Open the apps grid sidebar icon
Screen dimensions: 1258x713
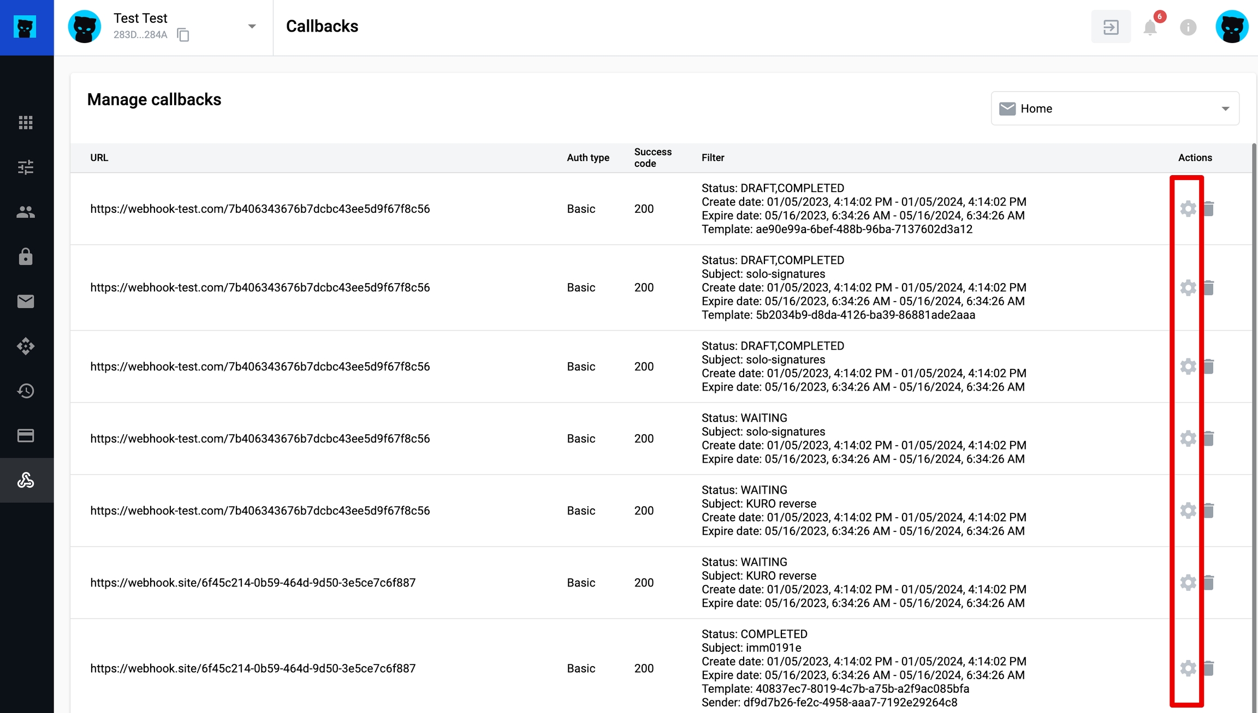[26, 122]
